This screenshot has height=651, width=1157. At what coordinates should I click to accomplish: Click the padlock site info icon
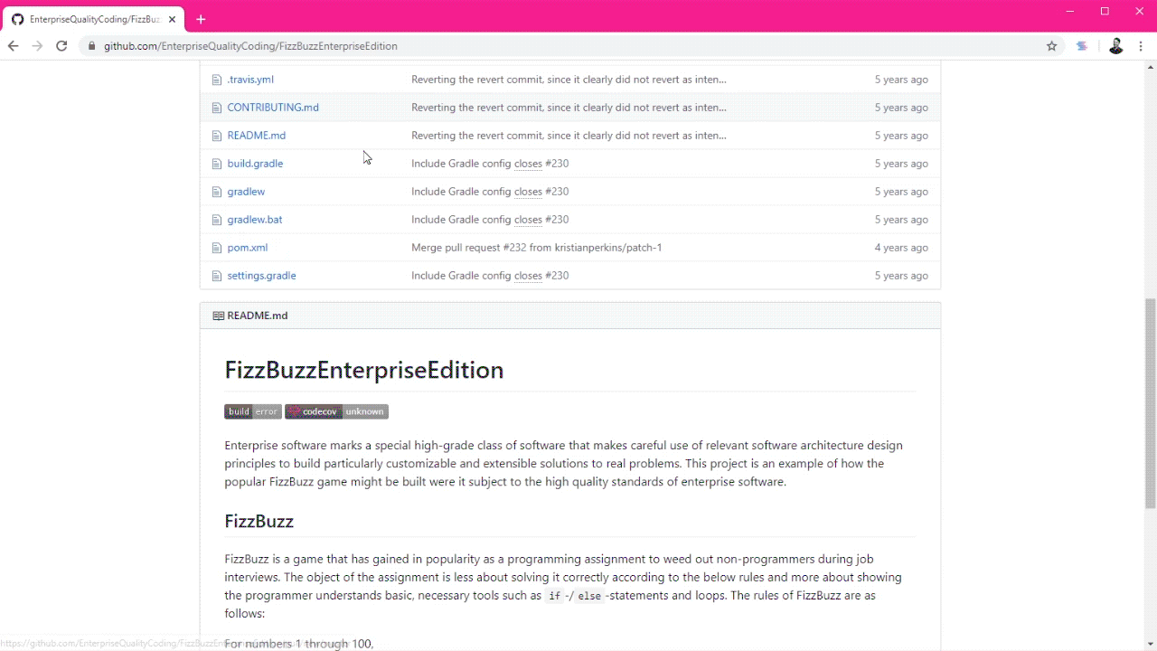tap(92, 46)
